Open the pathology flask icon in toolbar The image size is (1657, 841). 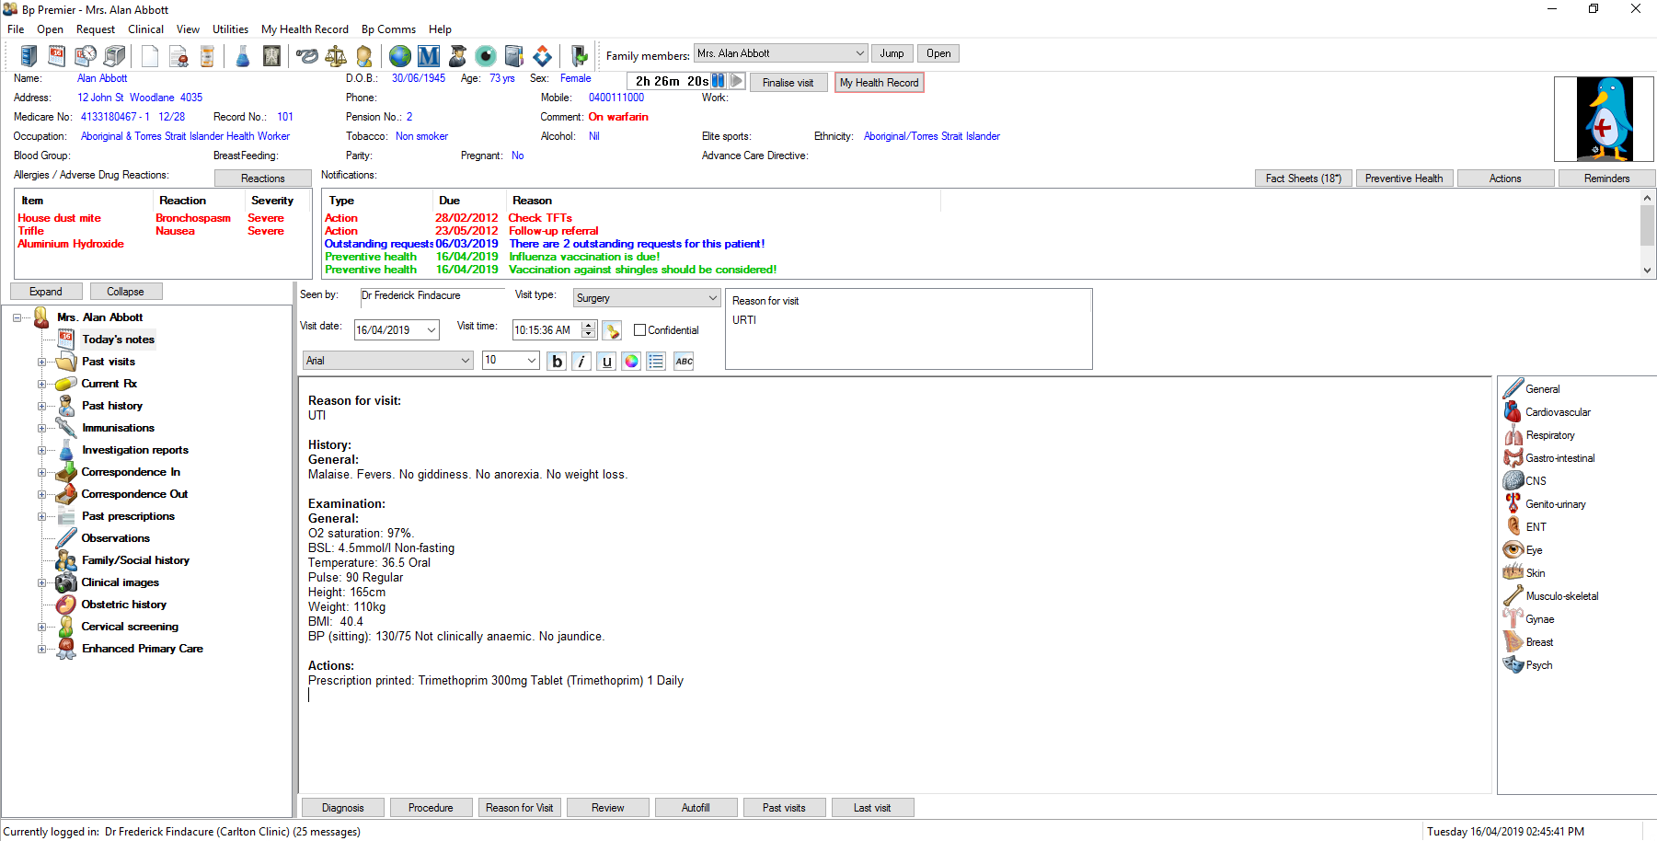pyautogui.click(x=243, y=56)
